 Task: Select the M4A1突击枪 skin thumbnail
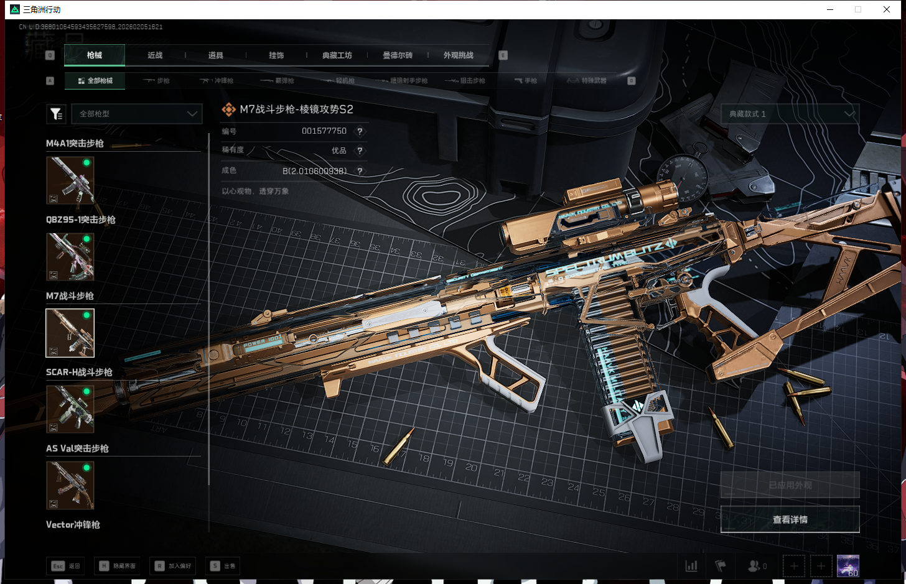(x=70, y=180)
